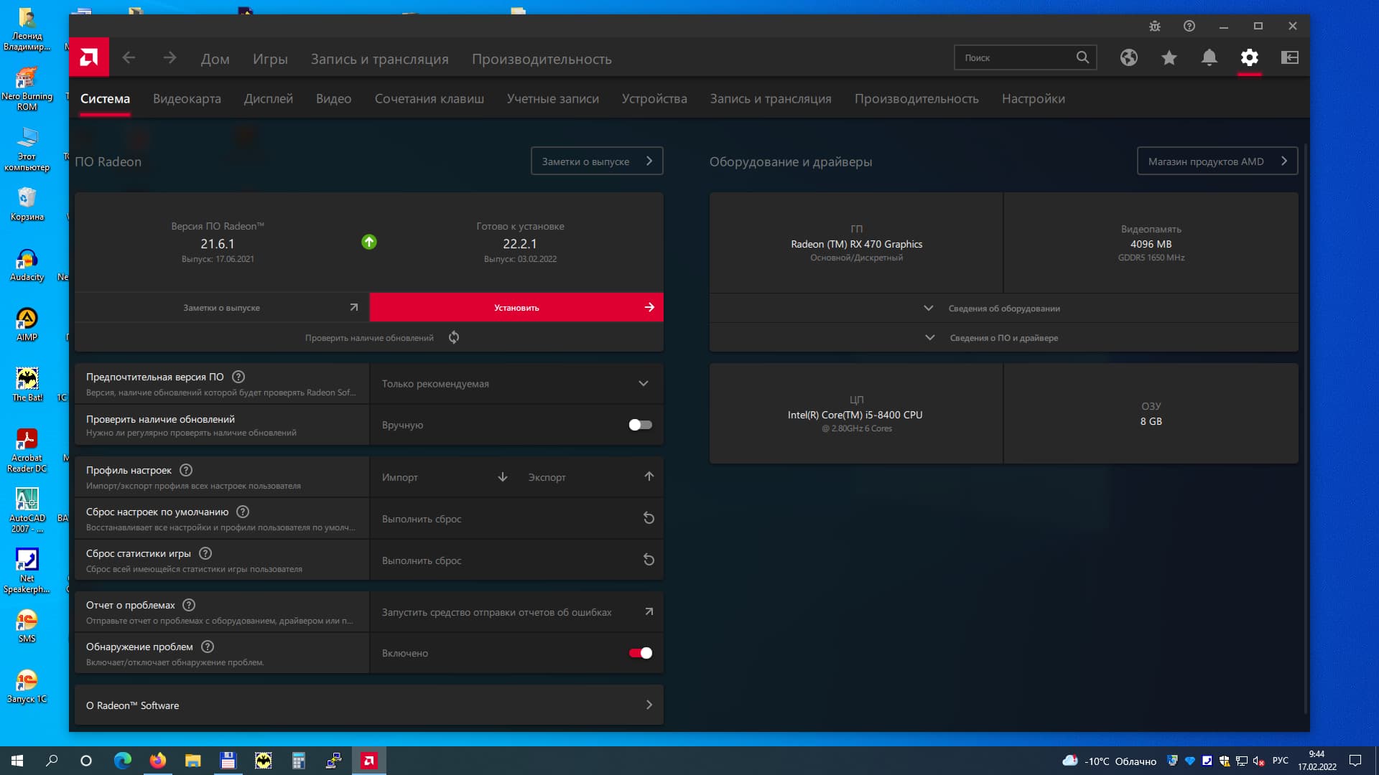1379x775 pixels.
Task: Open favorites star icon
Action: pyautogui.click(x=1169, y=57)
